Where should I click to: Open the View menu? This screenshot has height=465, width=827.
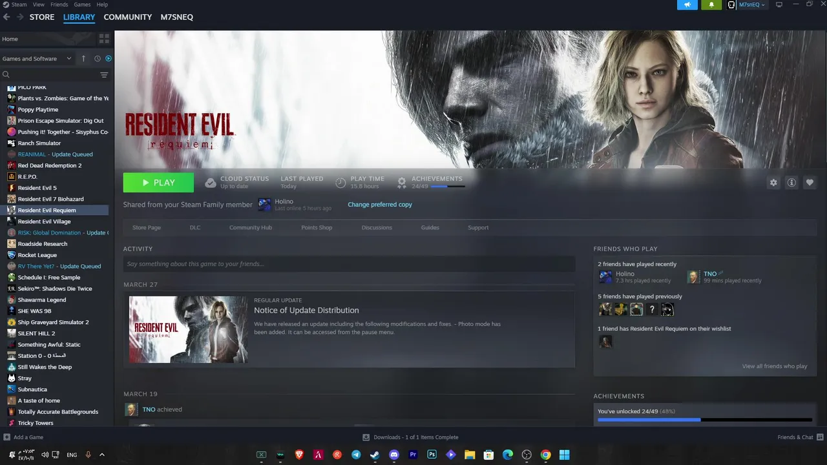[x=39, y=5]
